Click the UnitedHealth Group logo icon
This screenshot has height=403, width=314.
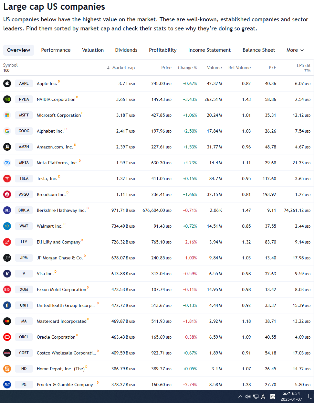7,305
